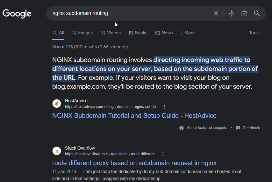The height and width of the screenshot is (182, 272).
Task: Open Stack Overflow result three-dot options menu
Action: pos(163,154)
